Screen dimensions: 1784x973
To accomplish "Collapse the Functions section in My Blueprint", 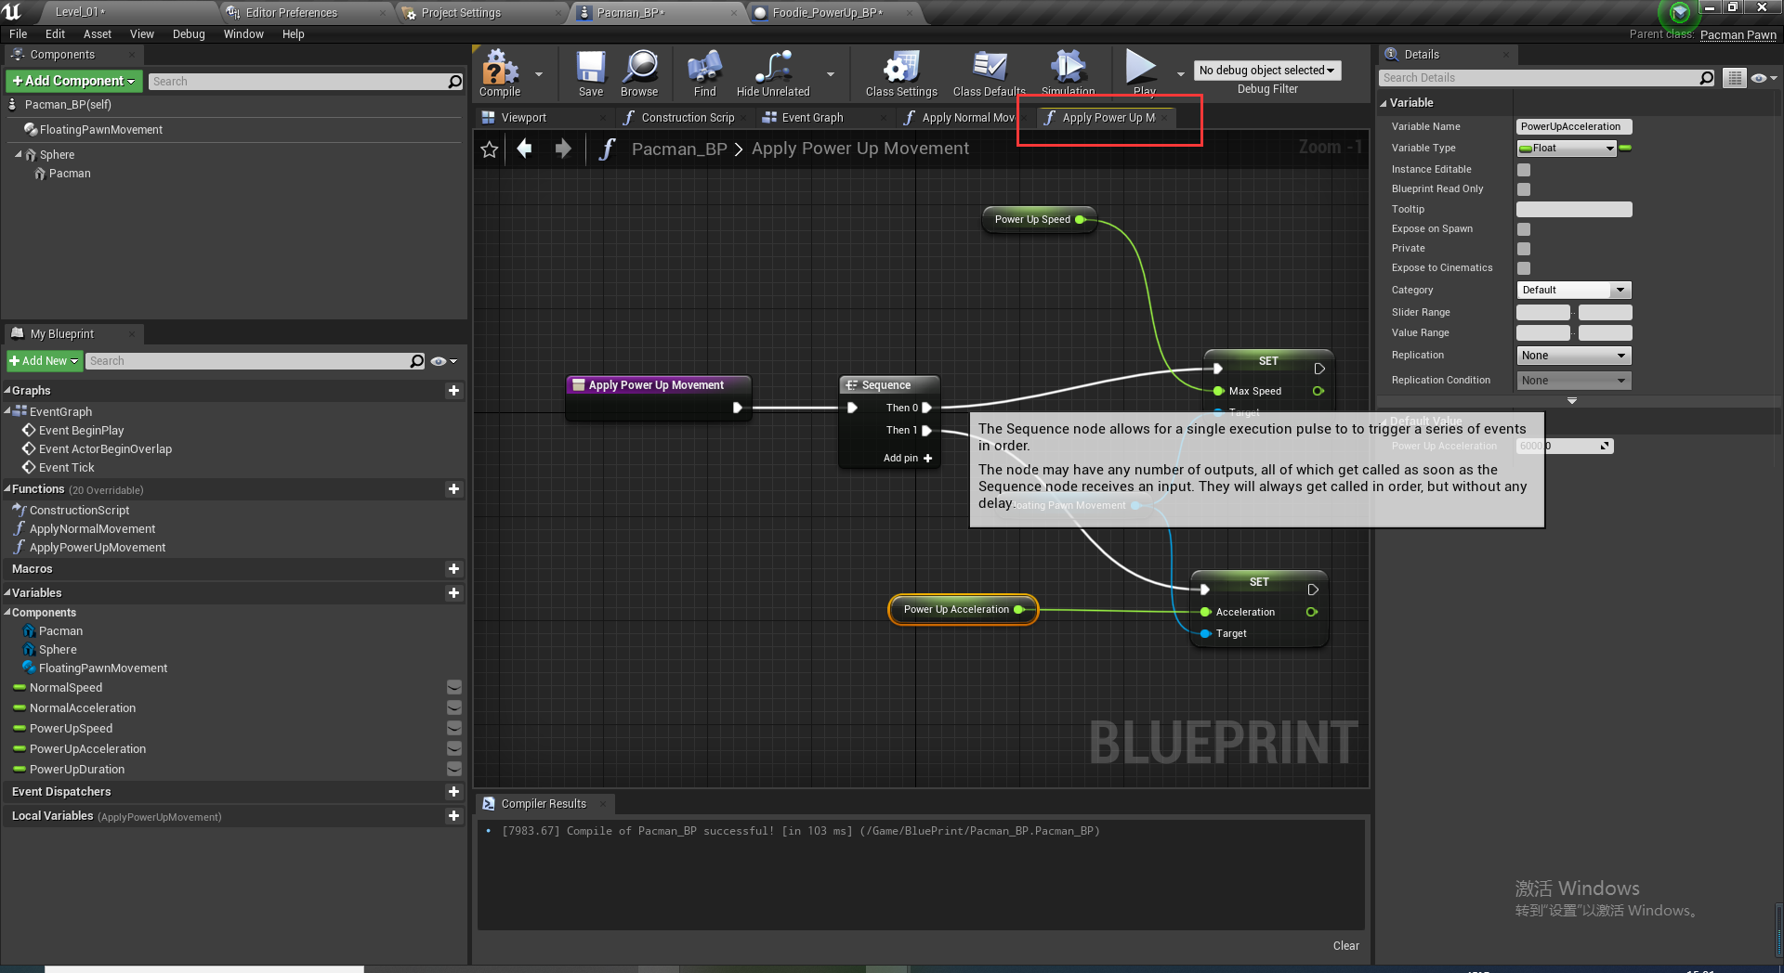I will (9, 488).
